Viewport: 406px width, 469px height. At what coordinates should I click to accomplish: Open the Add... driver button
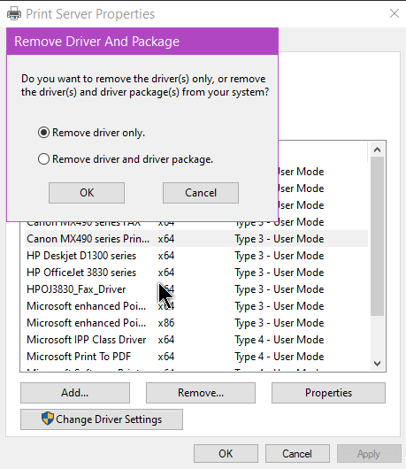coord(75,393)
